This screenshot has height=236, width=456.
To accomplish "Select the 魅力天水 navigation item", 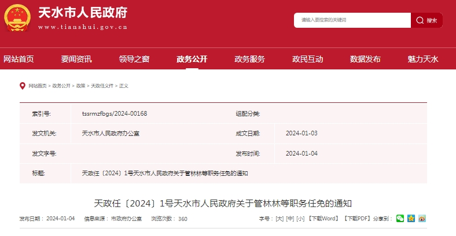I will tap(423, 59).
